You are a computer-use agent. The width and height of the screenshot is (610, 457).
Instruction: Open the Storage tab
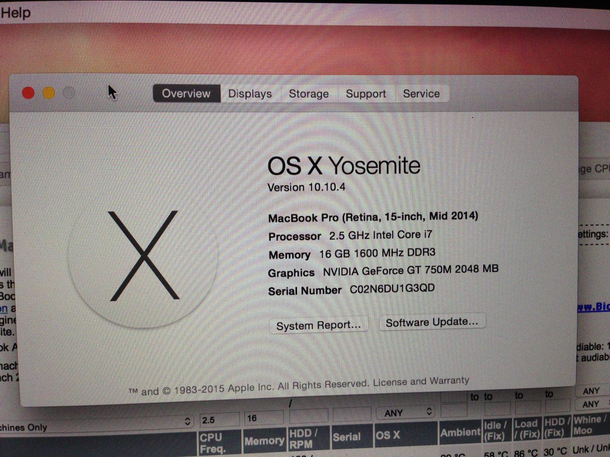coord(309,94)
